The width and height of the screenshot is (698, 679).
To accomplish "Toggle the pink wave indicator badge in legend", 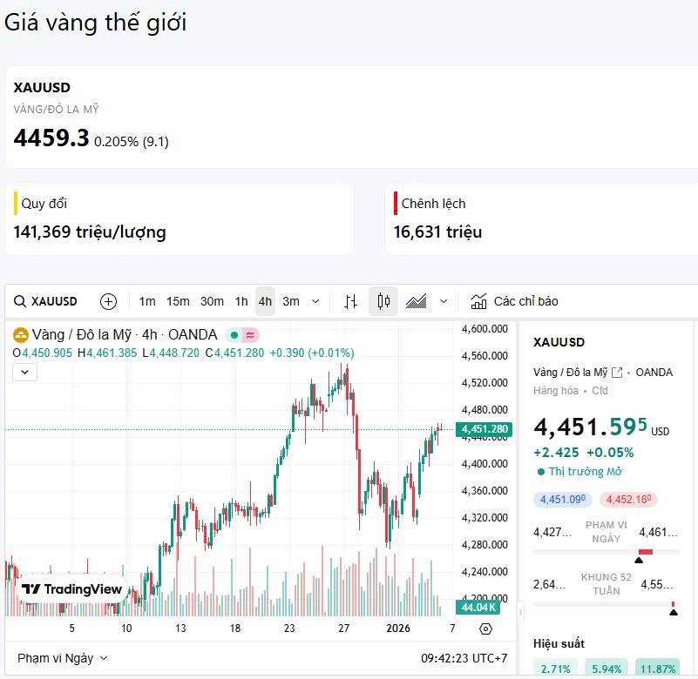I will click(x=250, y=334).
